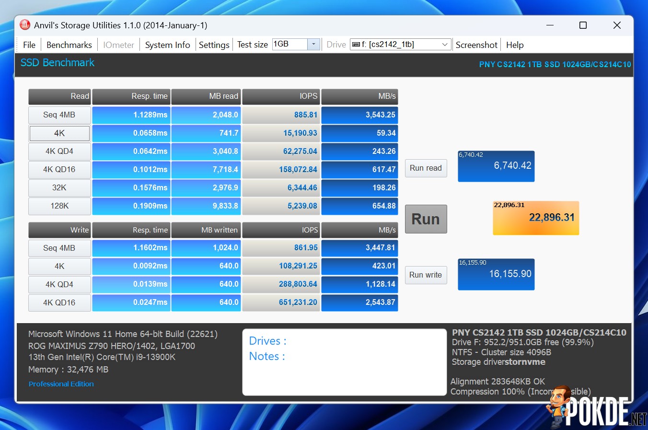This screenshot has width=648, height=430.
Task: Open the IOmeter menu
Action: [x=119, y=45]
